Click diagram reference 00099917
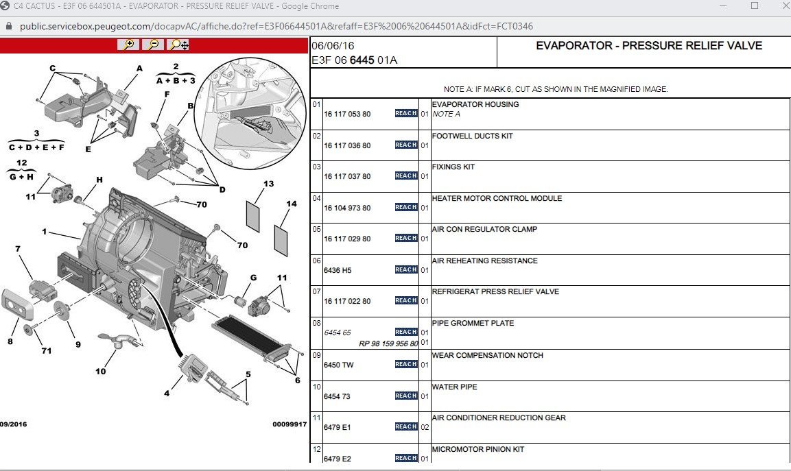This screenshot has width=791, height=471. click(290, 424)
